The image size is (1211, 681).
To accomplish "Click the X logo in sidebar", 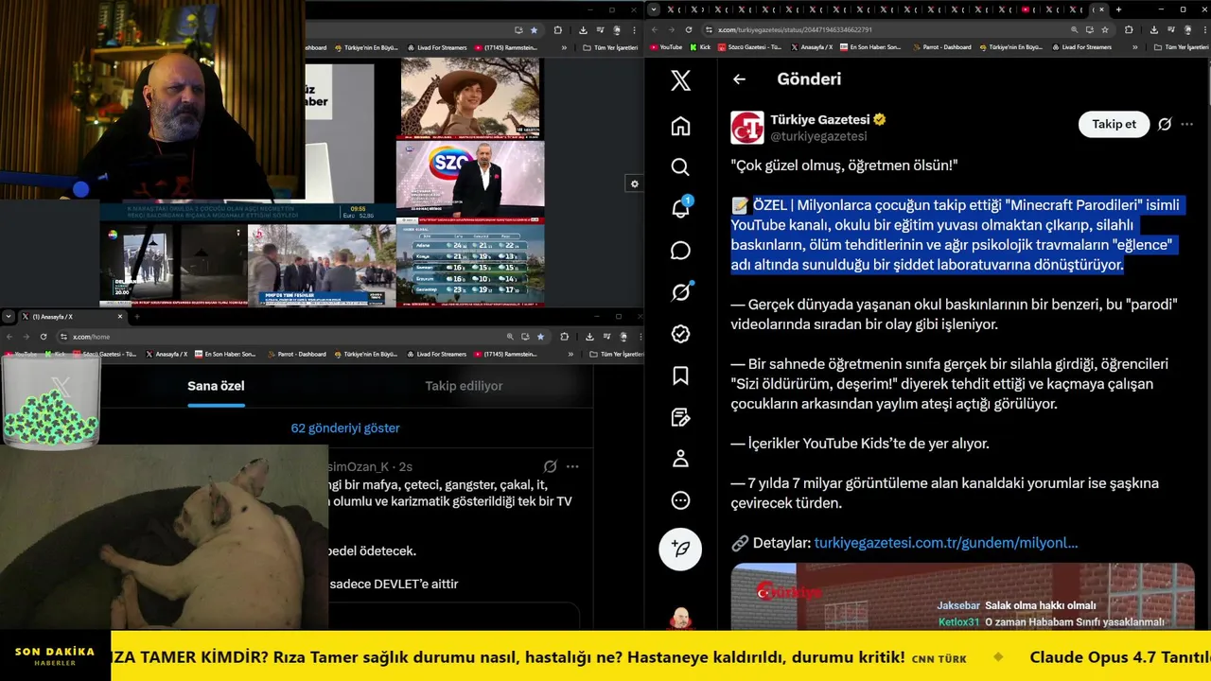I will pos(680,80).
